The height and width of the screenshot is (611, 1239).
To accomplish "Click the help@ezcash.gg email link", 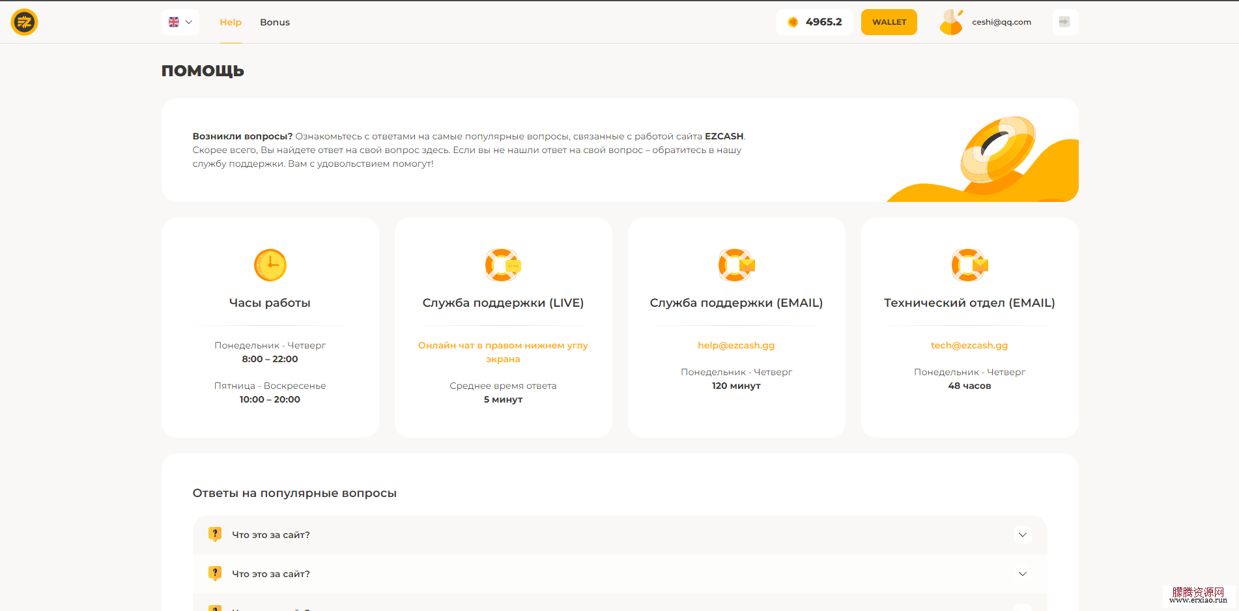I will tap(736, 345).
